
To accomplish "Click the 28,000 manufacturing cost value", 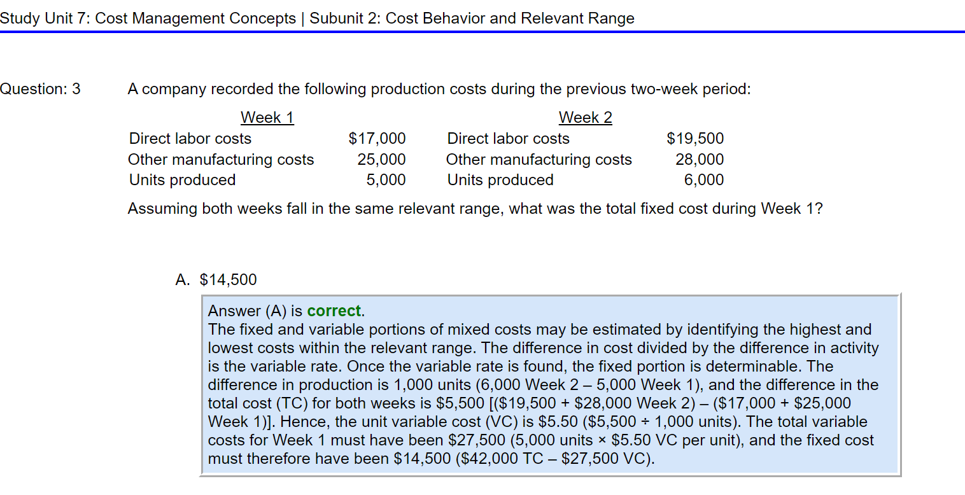I will pos(700,160).
